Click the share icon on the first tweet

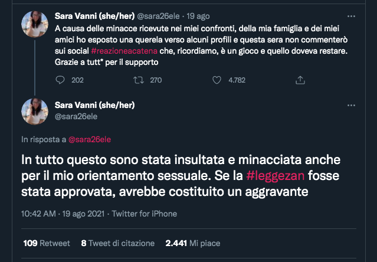(x=299, y=80)
